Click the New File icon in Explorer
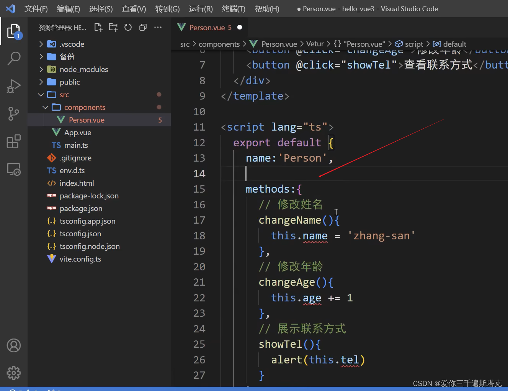508x391 pixels. [98, 27]
